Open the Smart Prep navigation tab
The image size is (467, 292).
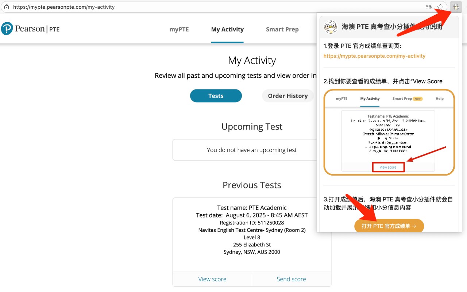point(282,30)
